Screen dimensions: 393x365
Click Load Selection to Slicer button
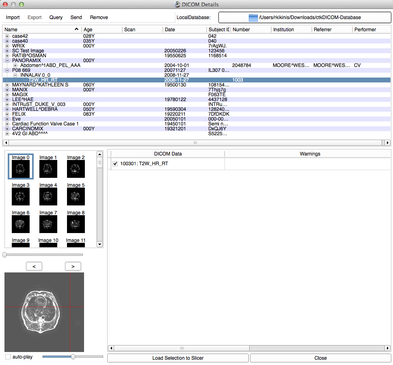tap(178, 358)
